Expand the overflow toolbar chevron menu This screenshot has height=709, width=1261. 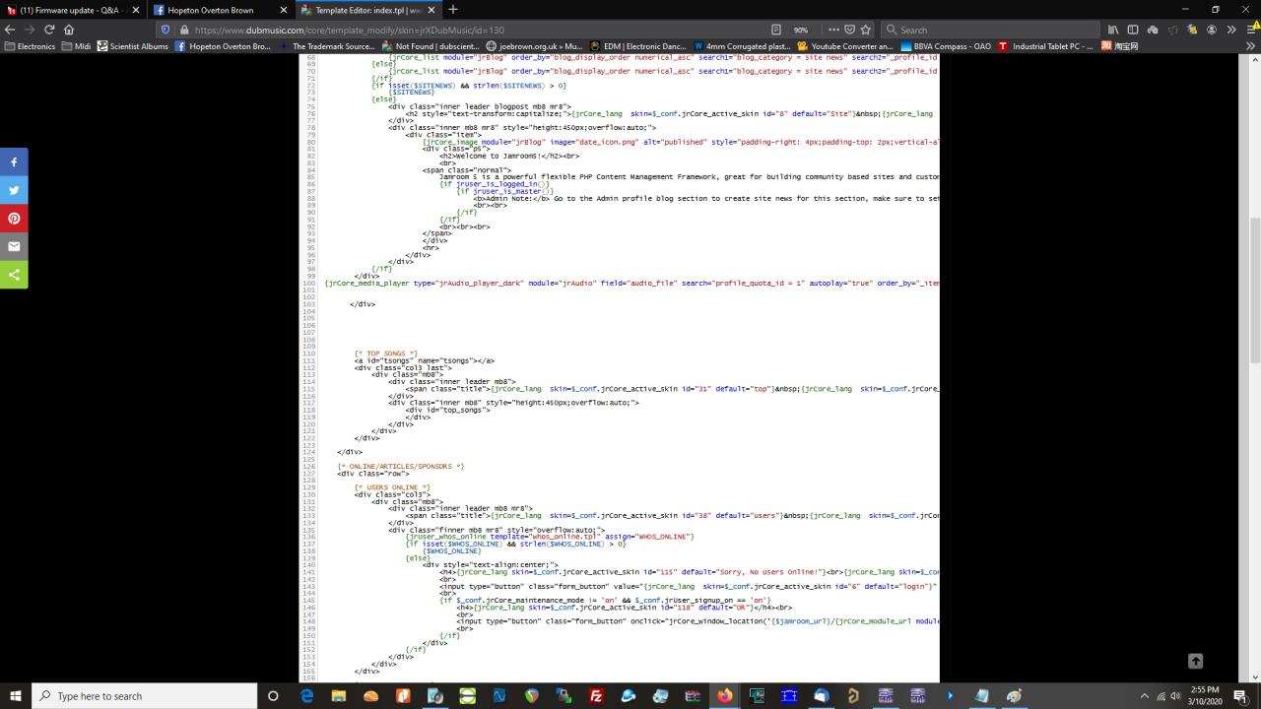(1230, 30)
